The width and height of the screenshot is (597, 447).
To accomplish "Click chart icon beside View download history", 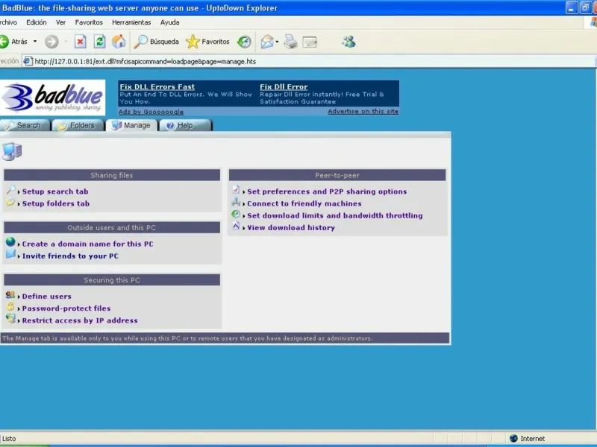I will (236, 226).
